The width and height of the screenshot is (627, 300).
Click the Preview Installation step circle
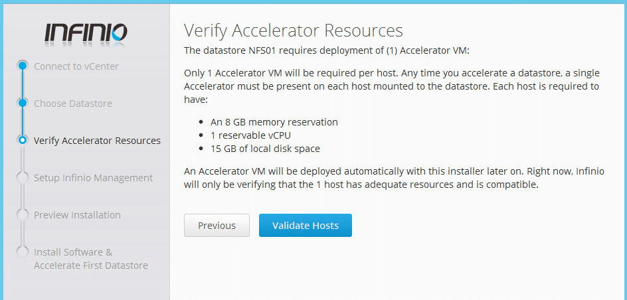23,214
